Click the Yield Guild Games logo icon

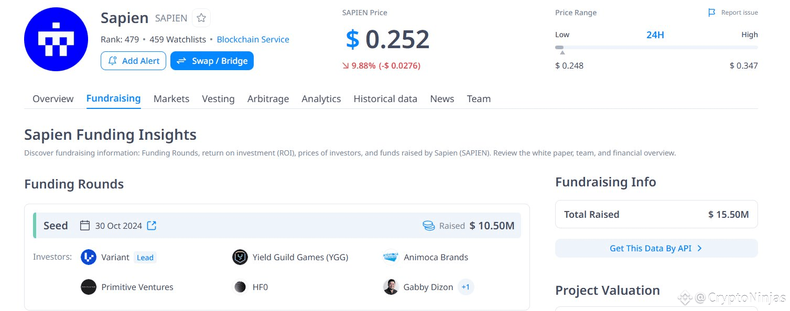(x=240, y=257)
